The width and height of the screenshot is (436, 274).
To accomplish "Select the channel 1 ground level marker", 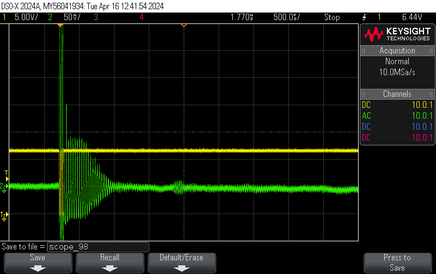I will [x=5, y=215].
